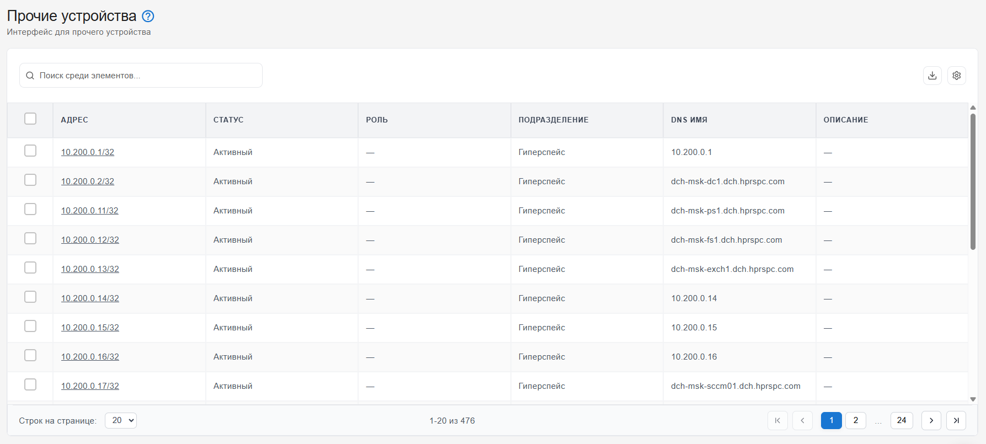Viewport: 986px width, 444px height.
Task: Open table settings gear icon
Action: pyautogui.click(x=957, y=76)
